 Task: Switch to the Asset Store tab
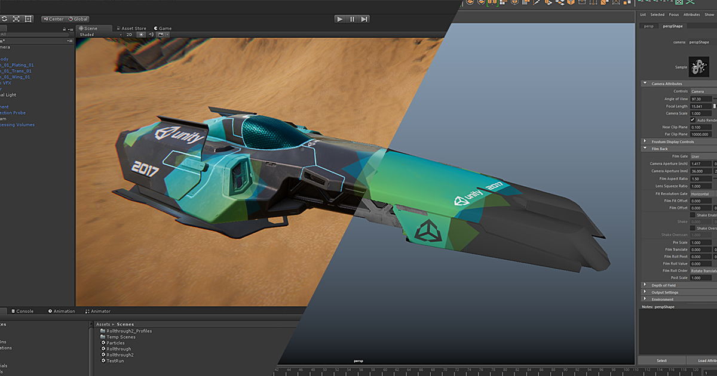click(x=131, y=28)
